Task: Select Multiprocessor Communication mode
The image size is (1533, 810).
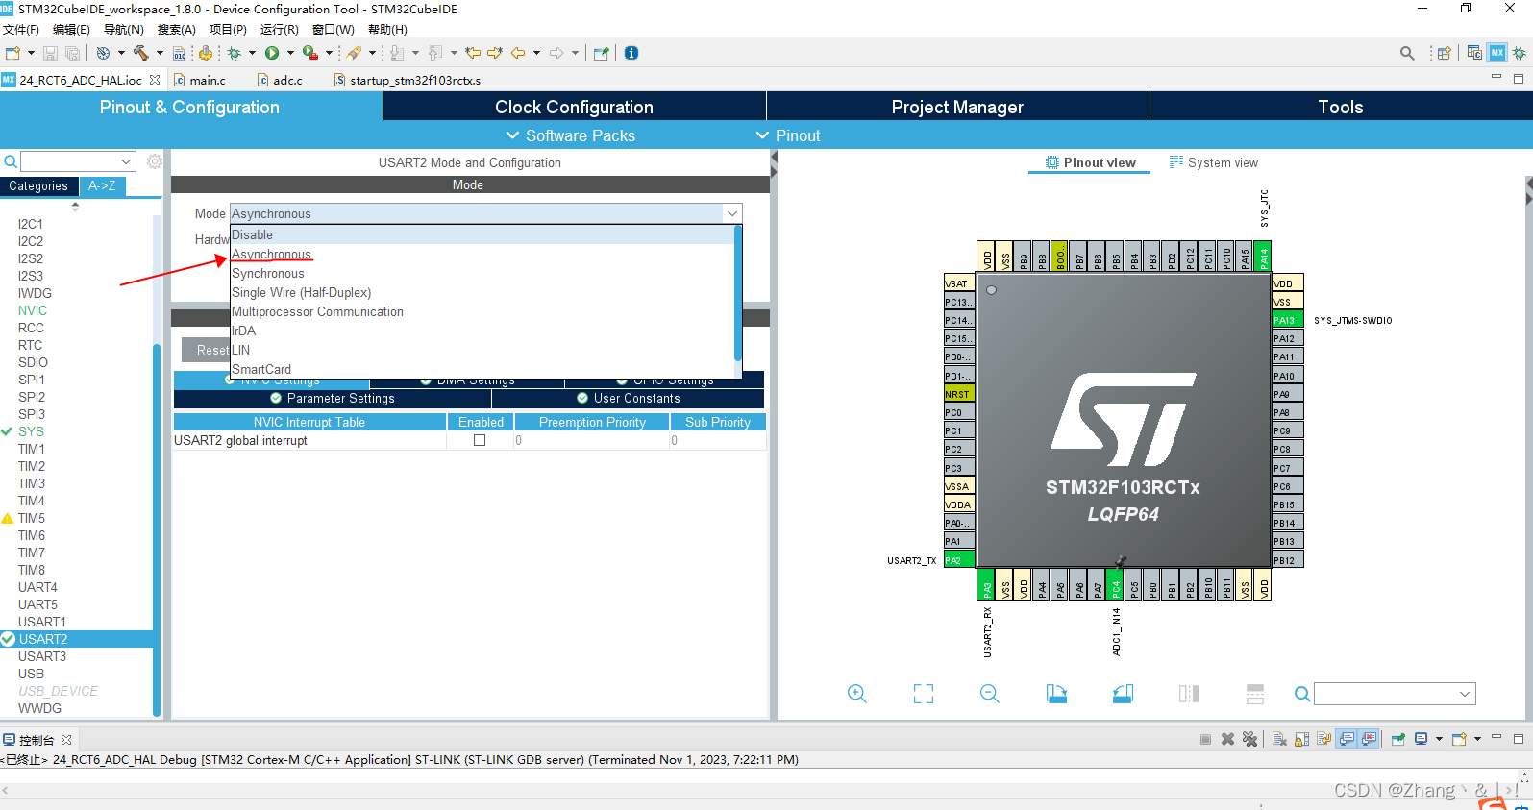Action: coord(482,311)
